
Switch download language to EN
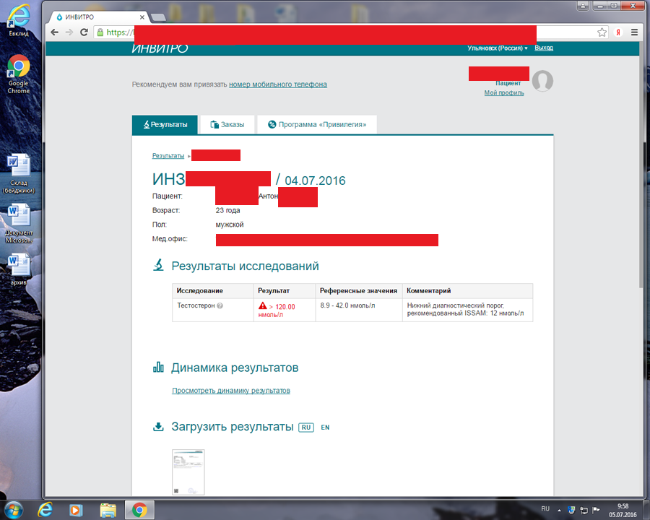point(325,428)
